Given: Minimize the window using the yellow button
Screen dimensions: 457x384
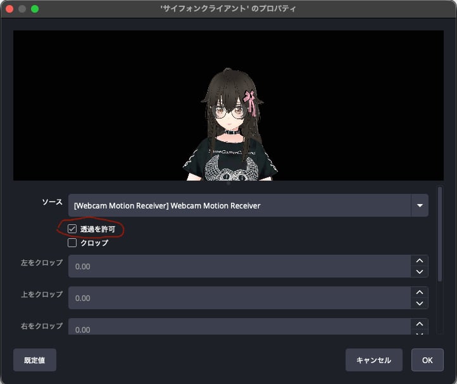Looking at the screenshot, I should point(22,10).
